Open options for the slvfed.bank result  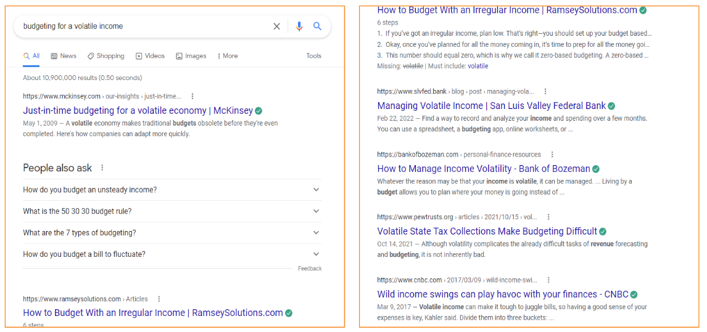click(x=545, y=91)
